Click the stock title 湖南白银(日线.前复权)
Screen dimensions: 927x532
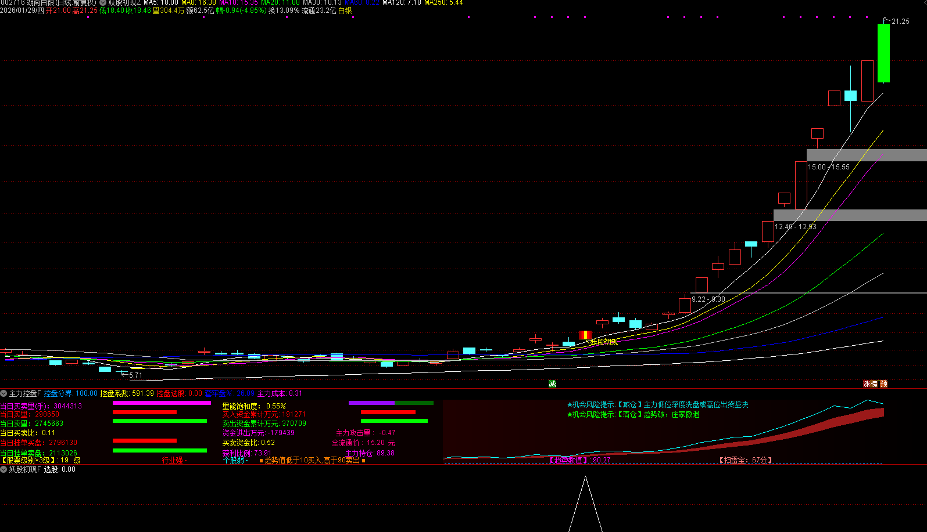tap(61, 3)
